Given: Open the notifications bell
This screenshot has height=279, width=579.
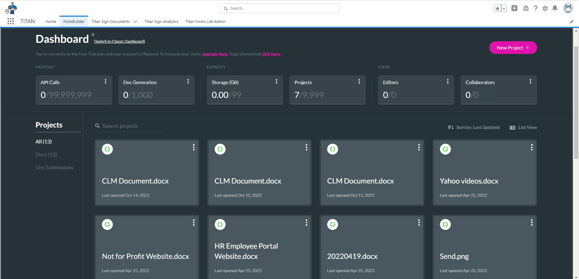Looking at the screenshot, I should pos(555,8).
